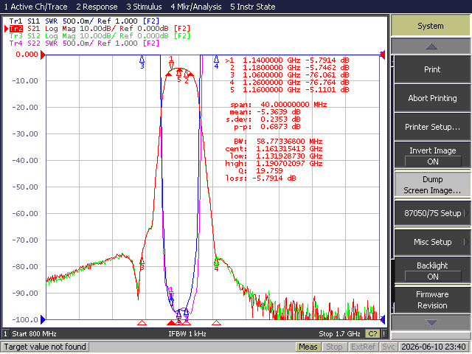
Task: Click marker 1 readout 1.1400000 GHz
Action: point(287,60)
